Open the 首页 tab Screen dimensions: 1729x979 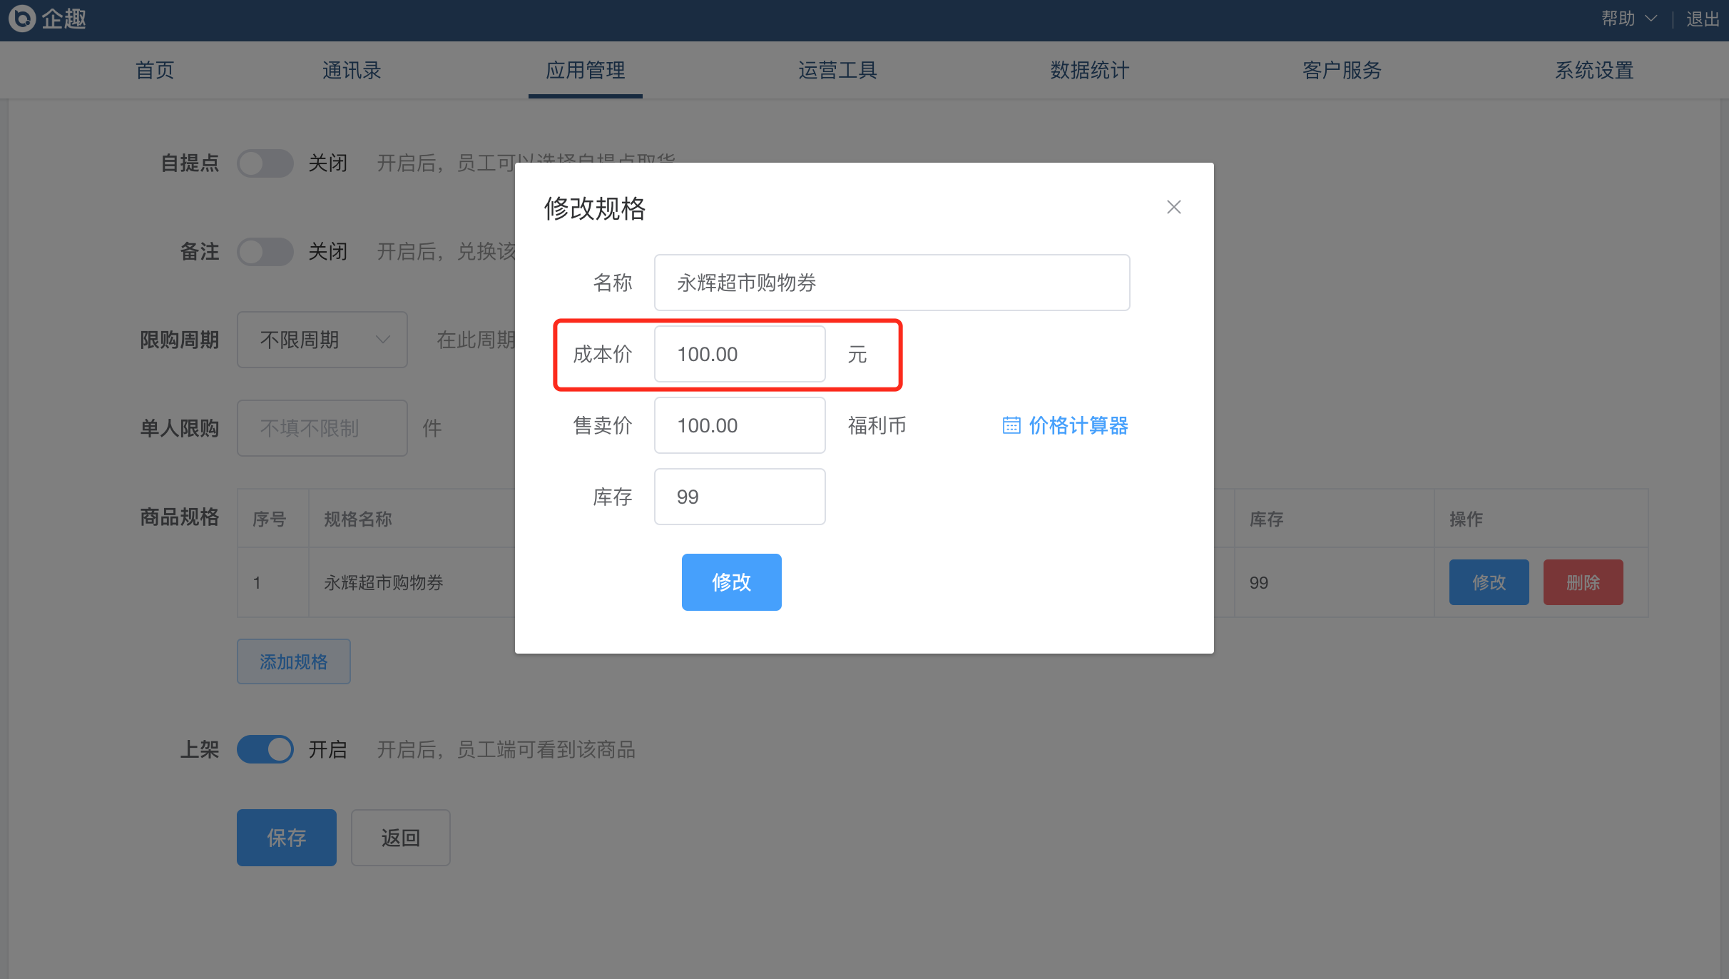click(x=155, y=70)
